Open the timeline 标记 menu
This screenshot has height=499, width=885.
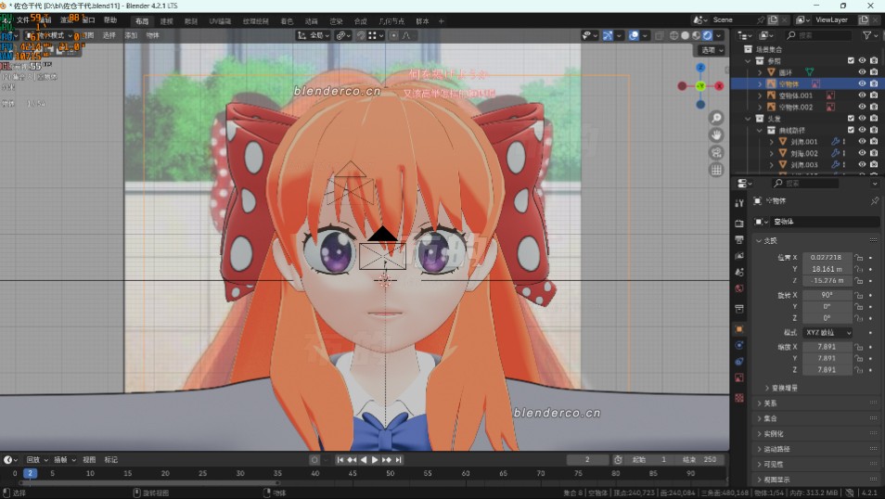pos(110,460)
